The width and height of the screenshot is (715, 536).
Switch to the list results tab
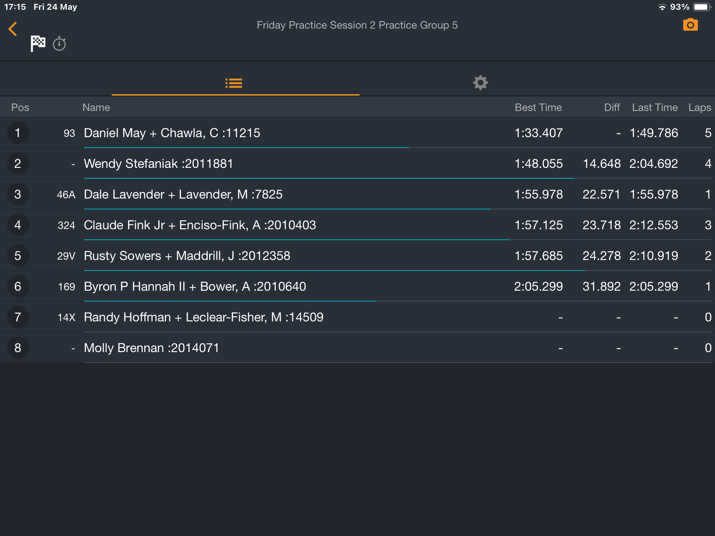[x=234, y=83]
